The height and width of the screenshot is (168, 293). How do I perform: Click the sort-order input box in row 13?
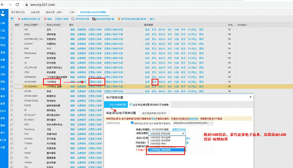[x=18, y=87]
